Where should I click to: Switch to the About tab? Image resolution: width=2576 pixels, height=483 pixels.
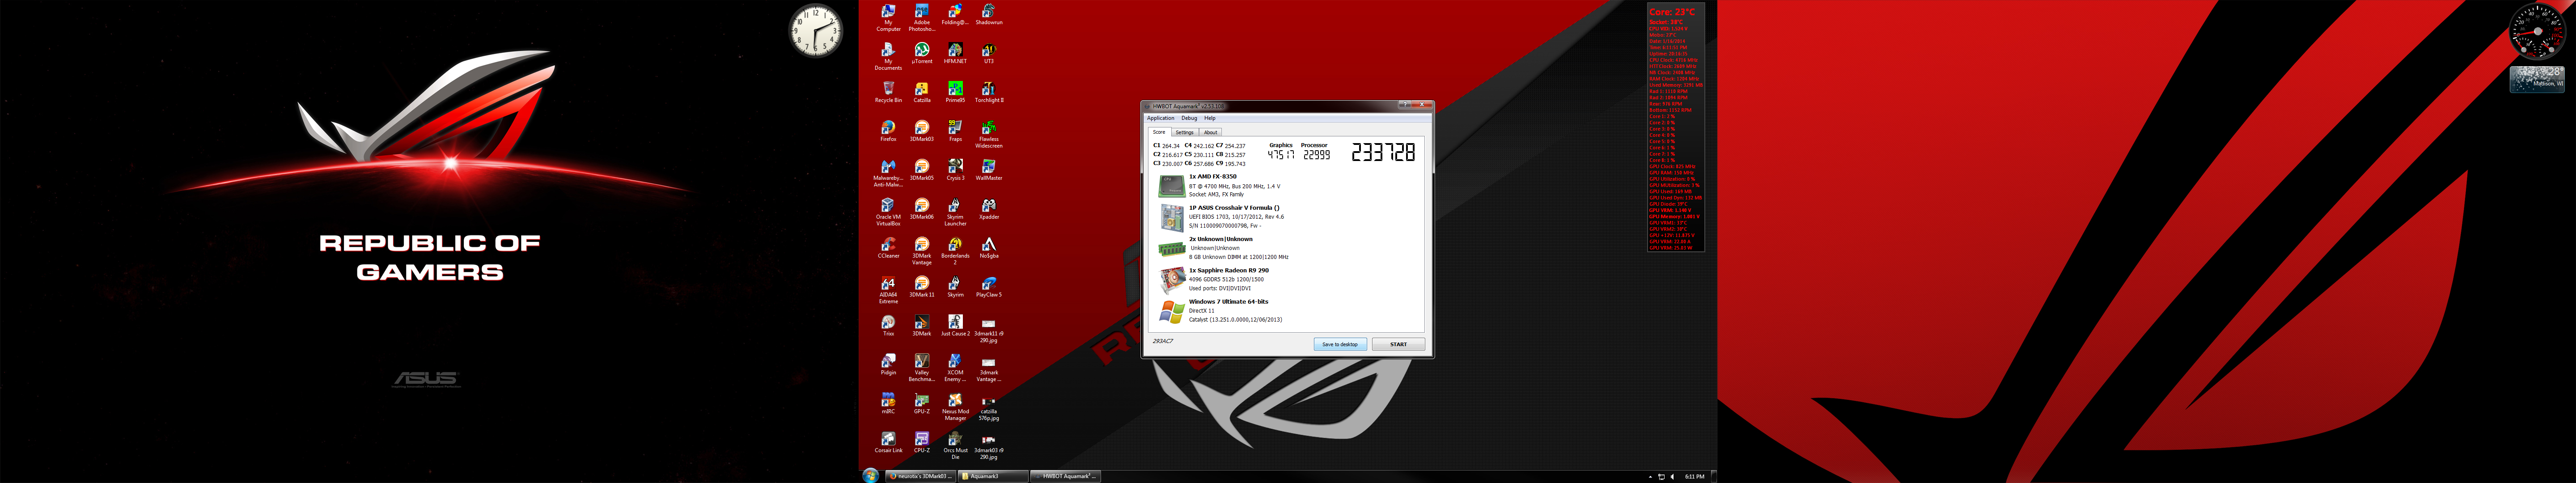point(1210,132)
